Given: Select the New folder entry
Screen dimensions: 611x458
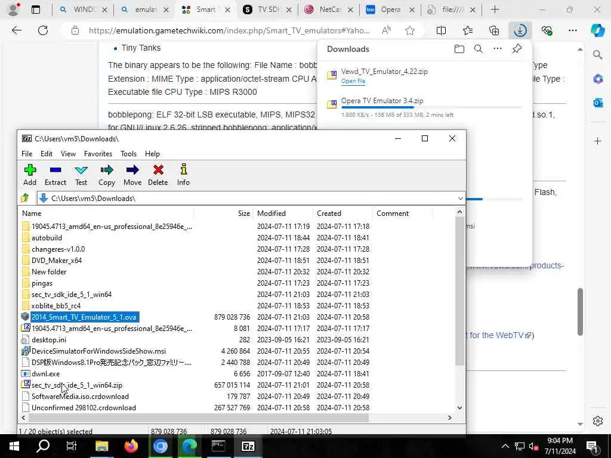Looking at the screenshot, I should 49,272.
